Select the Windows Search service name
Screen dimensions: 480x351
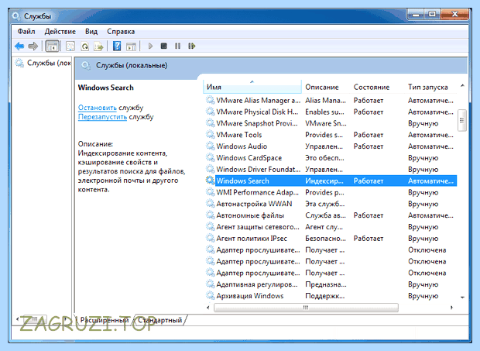[x=242, y=181]
